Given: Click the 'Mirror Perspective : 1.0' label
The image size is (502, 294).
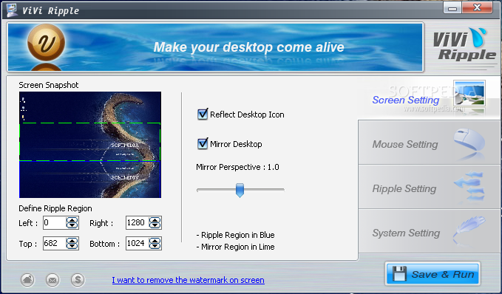Looking at the screenshot, I should (x=237, y=167).
